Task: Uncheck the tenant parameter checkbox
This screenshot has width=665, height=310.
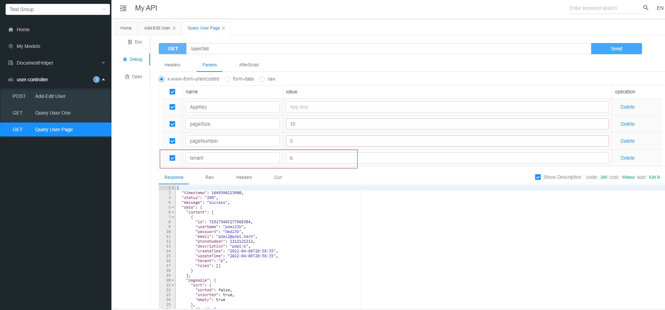Action: coord(172,158)
